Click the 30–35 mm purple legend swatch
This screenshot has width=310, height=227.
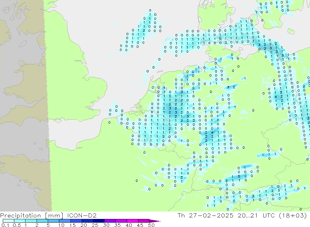(x=110, y=221)
